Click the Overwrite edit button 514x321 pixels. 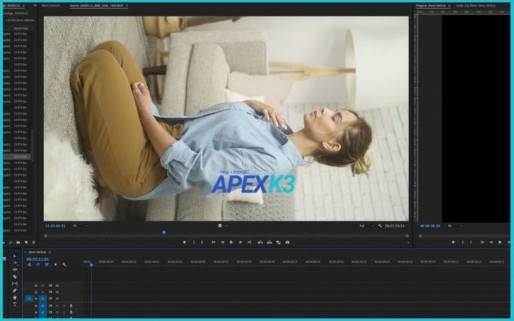click(269, 242)
